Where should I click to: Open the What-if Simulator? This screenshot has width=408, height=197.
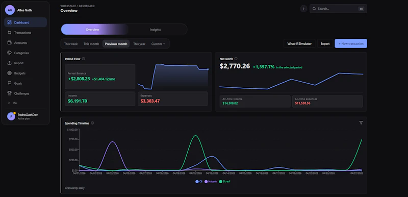[x=299, y=44]
